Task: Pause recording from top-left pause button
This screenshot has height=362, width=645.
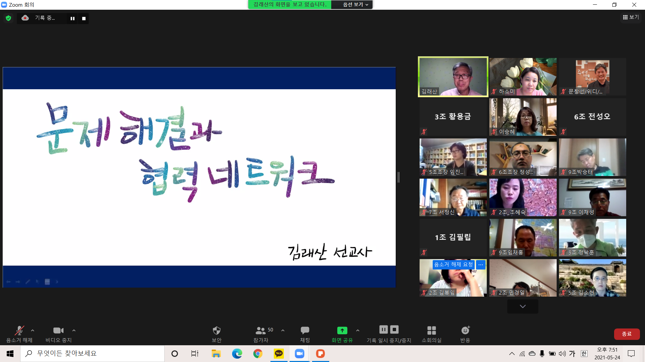Action: (x=72, y=18)
